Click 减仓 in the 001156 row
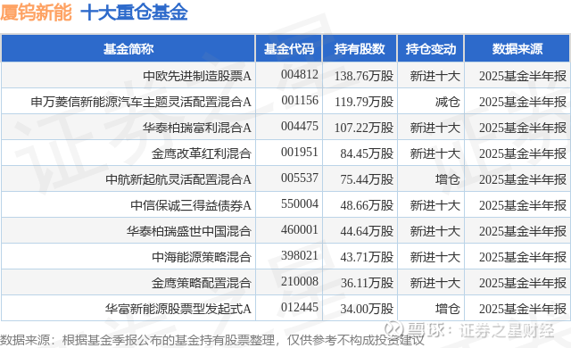Viewport: 571px width, 348px height. [448, 102]
